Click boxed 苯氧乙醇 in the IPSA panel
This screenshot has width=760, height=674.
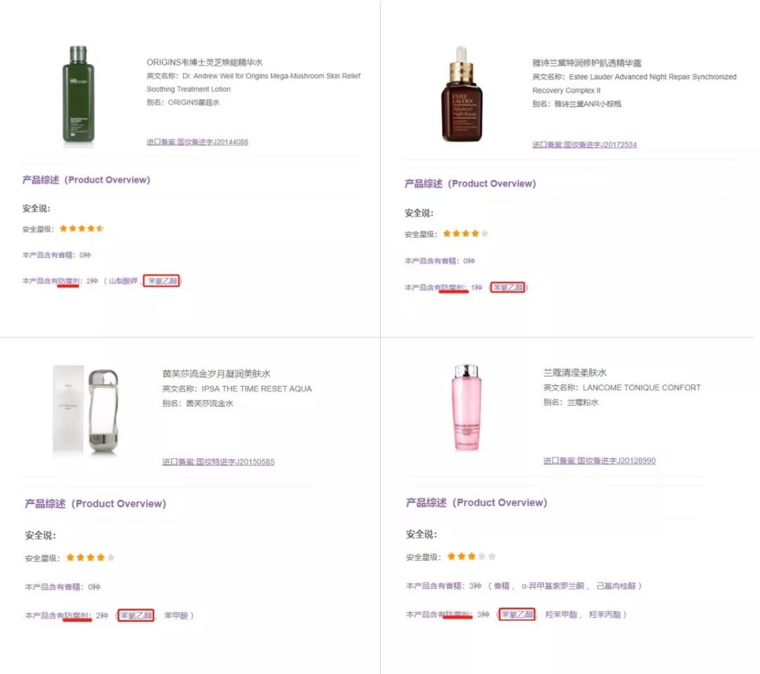click(x=137, y=616)
